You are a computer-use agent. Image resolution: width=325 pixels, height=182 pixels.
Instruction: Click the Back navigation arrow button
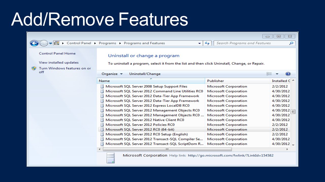(x=34, y=43)
